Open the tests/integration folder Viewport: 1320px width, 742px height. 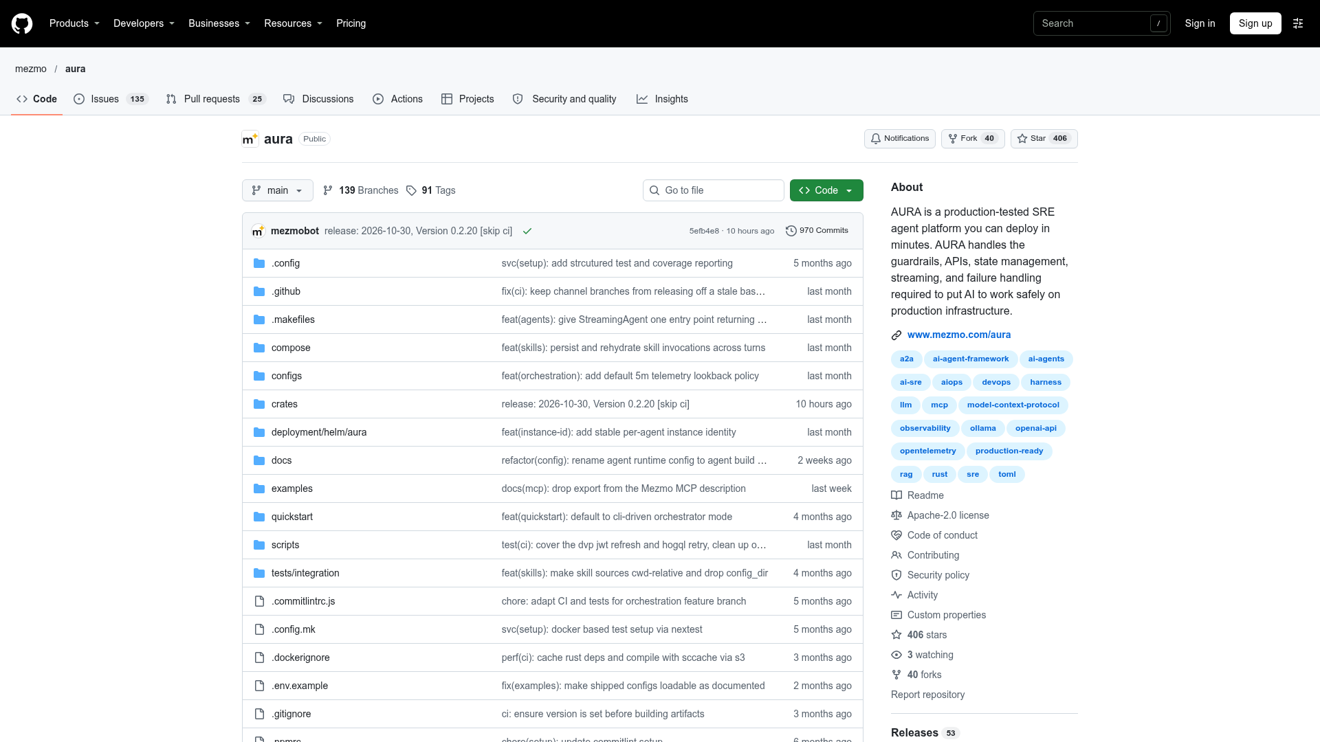[305, 573]
